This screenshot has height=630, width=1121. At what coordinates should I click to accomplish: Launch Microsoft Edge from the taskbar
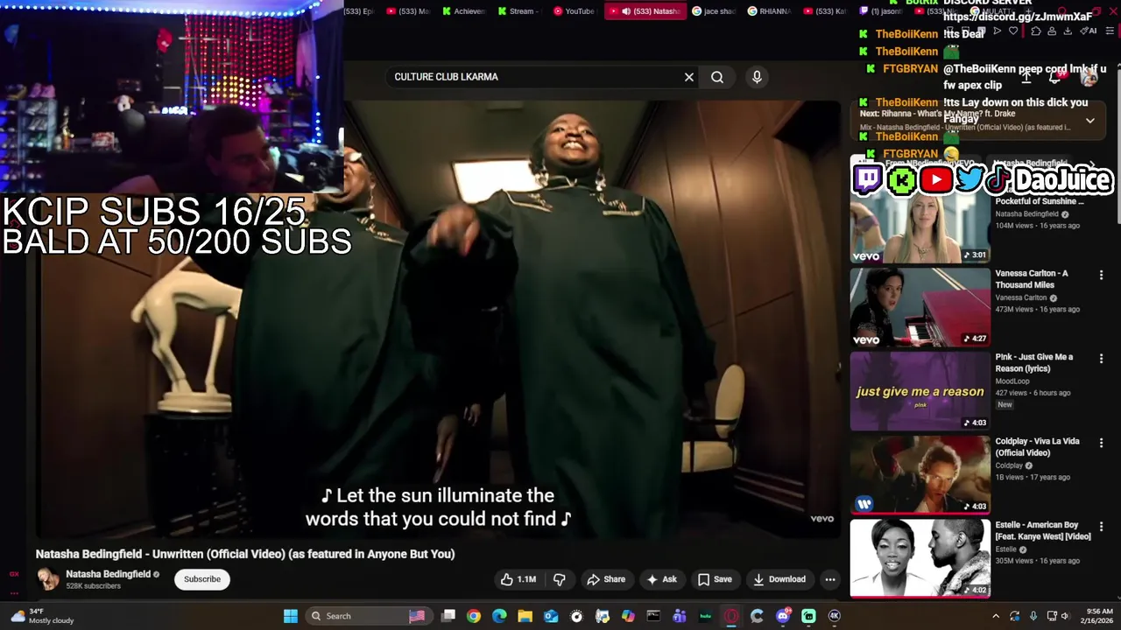coord(499,616)
